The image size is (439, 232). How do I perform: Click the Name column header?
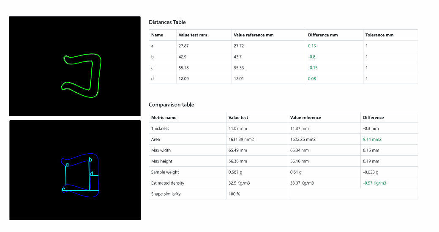(x=157, y=35)
